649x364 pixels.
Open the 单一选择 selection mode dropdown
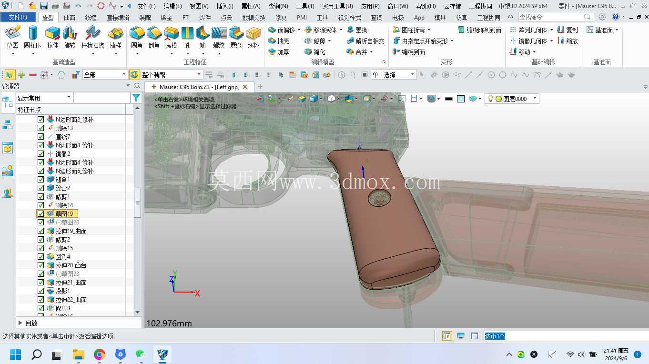(393, 75)
